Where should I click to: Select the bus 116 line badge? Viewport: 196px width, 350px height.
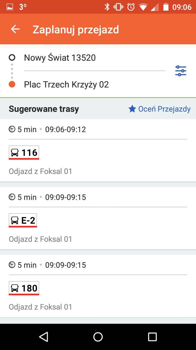[24, 153]
